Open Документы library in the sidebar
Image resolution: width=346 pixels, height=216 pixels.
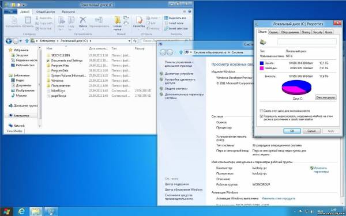pos(21,85)
